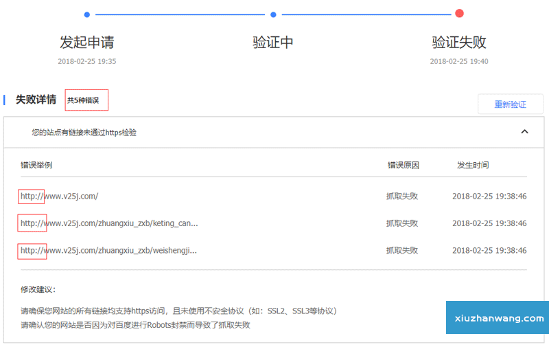
Task: Click the 失败详情 section heading
Action: pyautogui.click(x=36, y=100)
